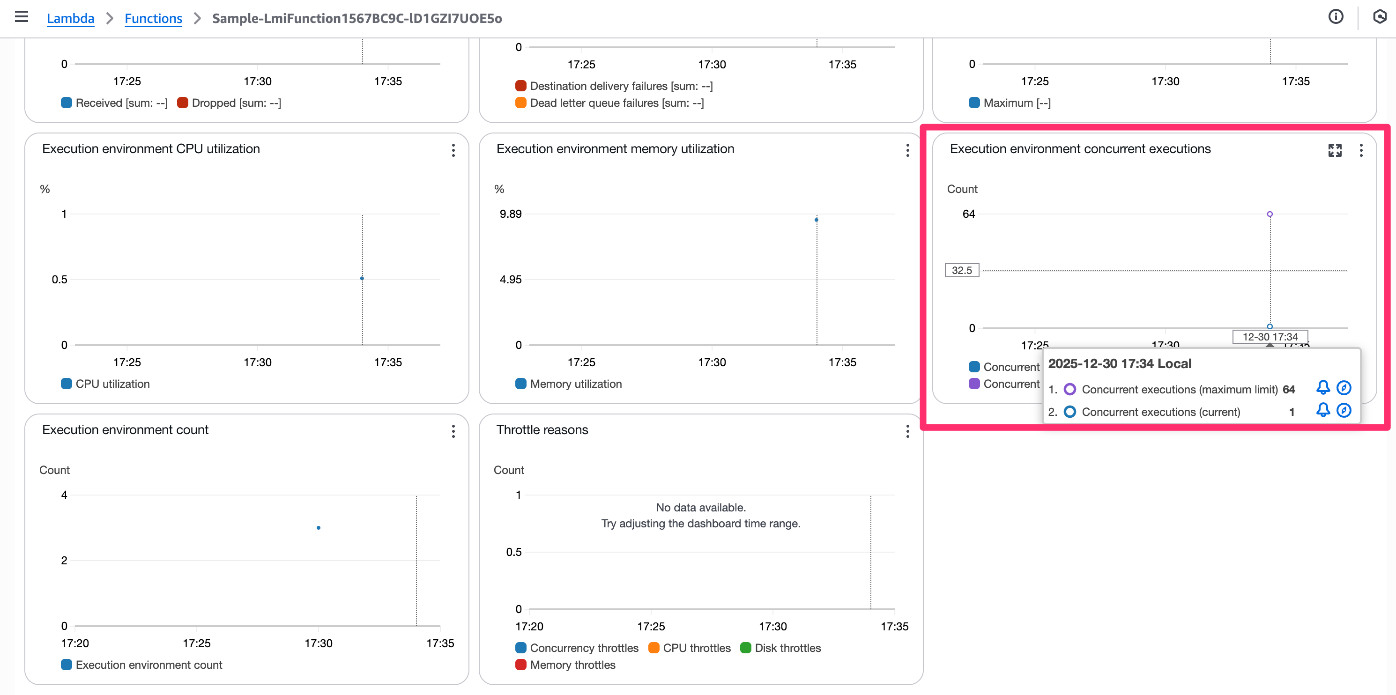Screen dimensions: 1396x695
Task: Click the hexagon settings icon top right
Action: point(1379,17)
